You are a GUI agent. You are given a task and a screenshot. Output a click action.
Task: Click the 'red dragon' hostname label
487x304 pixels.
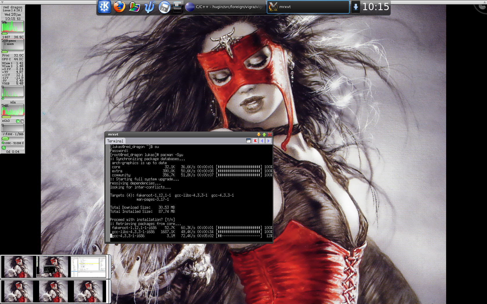[x=13, y=7]
